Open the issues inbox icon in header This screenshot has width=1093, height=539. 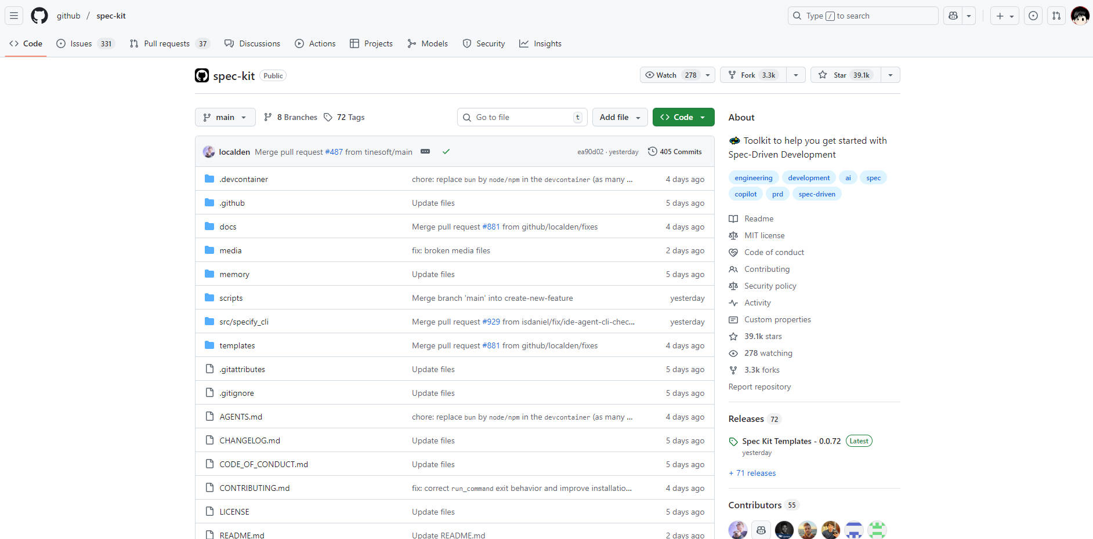point(1033,16)
